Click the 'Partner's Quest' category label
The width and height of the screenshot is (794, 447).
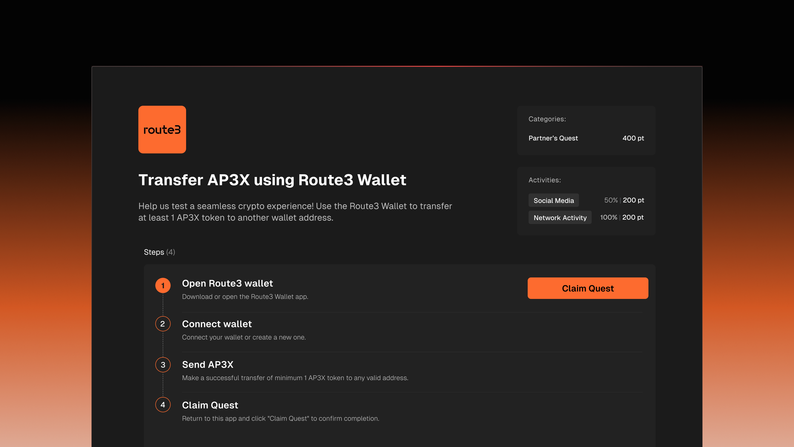553,138
